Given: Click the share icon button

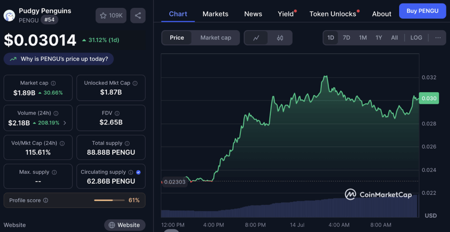Looking at the screenshot, I should click(x=138, y=16).
